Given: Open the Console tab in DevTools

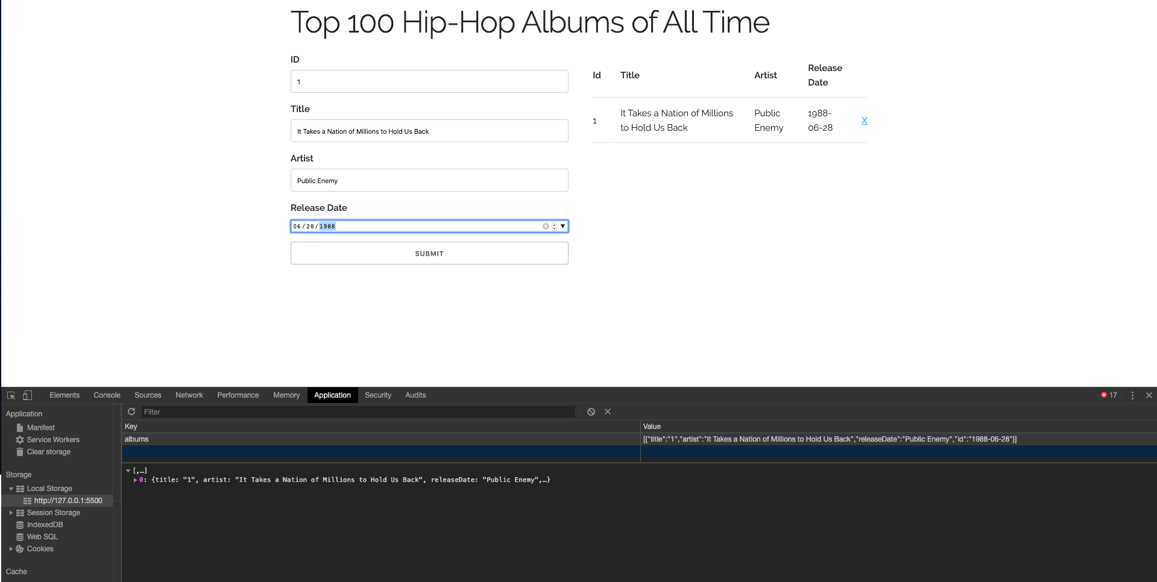Looking at the screenshot, I should click(107, 395).
